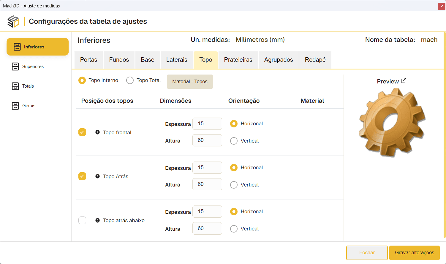
Task: Select the Gerais sidebar item
Action: click(38, 106)
